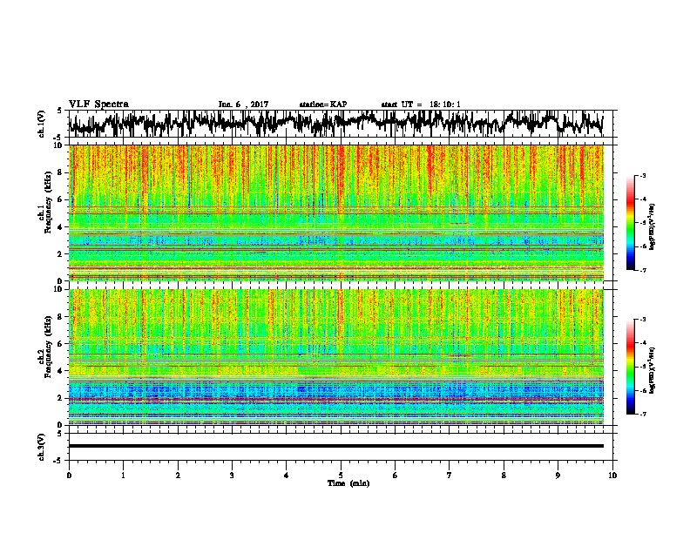Select the "Time (min)" axis label

[x=348, y=483]
